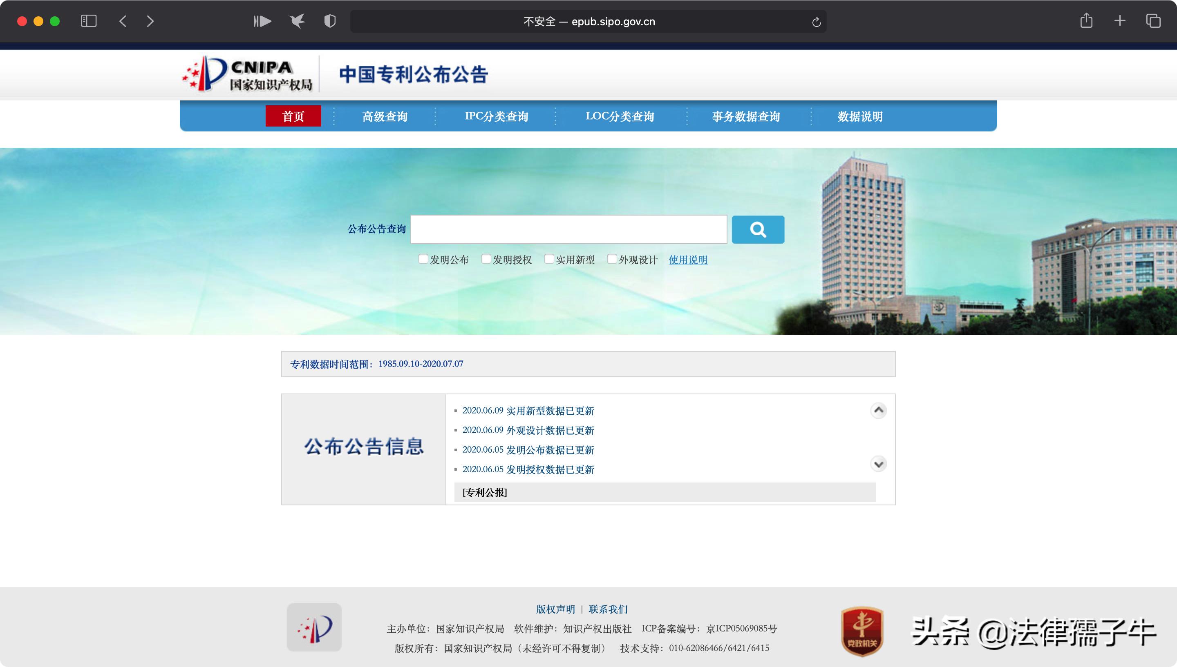Enable the 外观设计 checkbox
The image size is (1177, 667).
click(612, 259)
